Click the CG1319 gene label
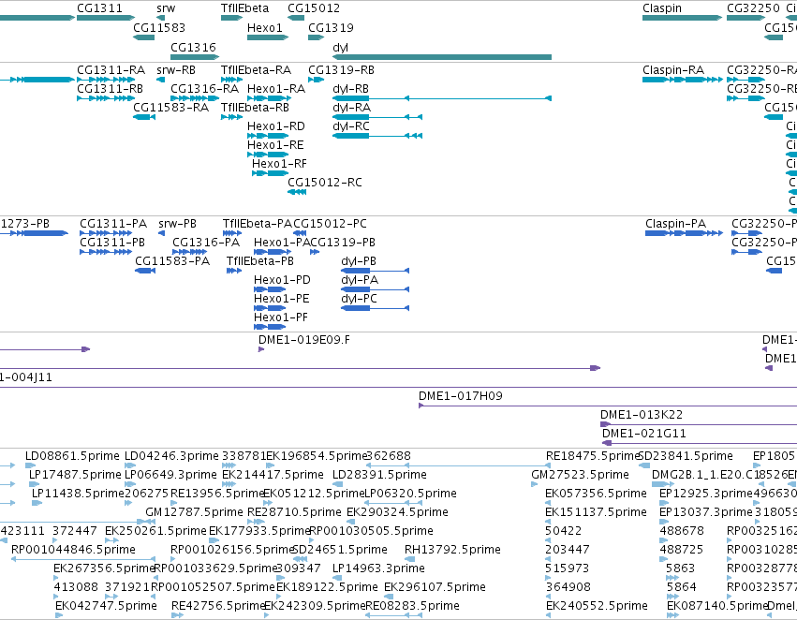 331,27
